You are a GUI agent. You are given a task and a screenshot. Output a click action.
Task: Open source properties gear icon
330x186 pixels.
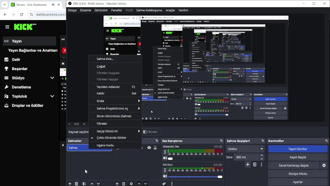(131, 184)
